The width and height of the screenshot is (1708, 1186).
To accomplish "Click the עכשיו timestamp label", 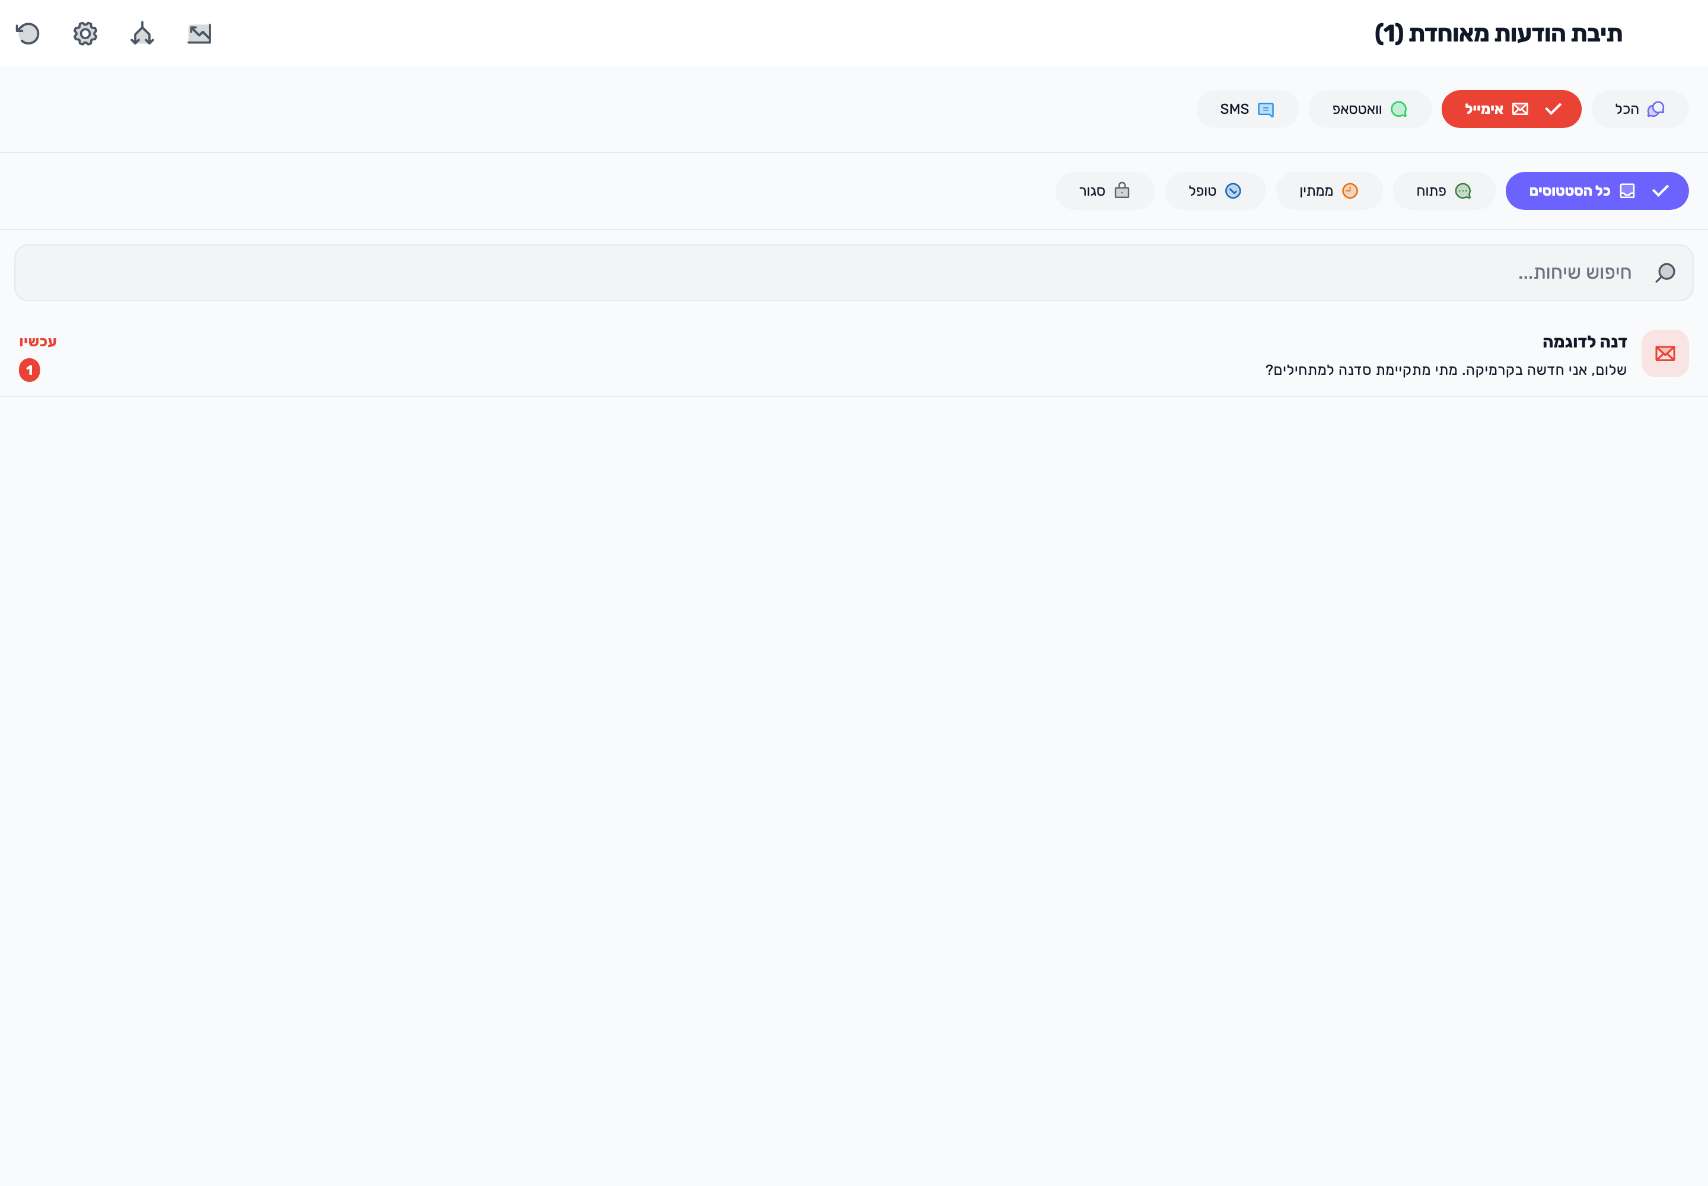I will (x=38, y=342).
